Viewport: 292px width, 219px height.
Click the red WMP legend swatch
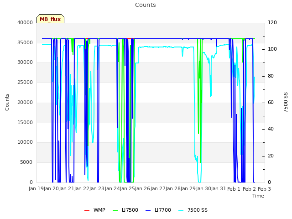[87, 211]
